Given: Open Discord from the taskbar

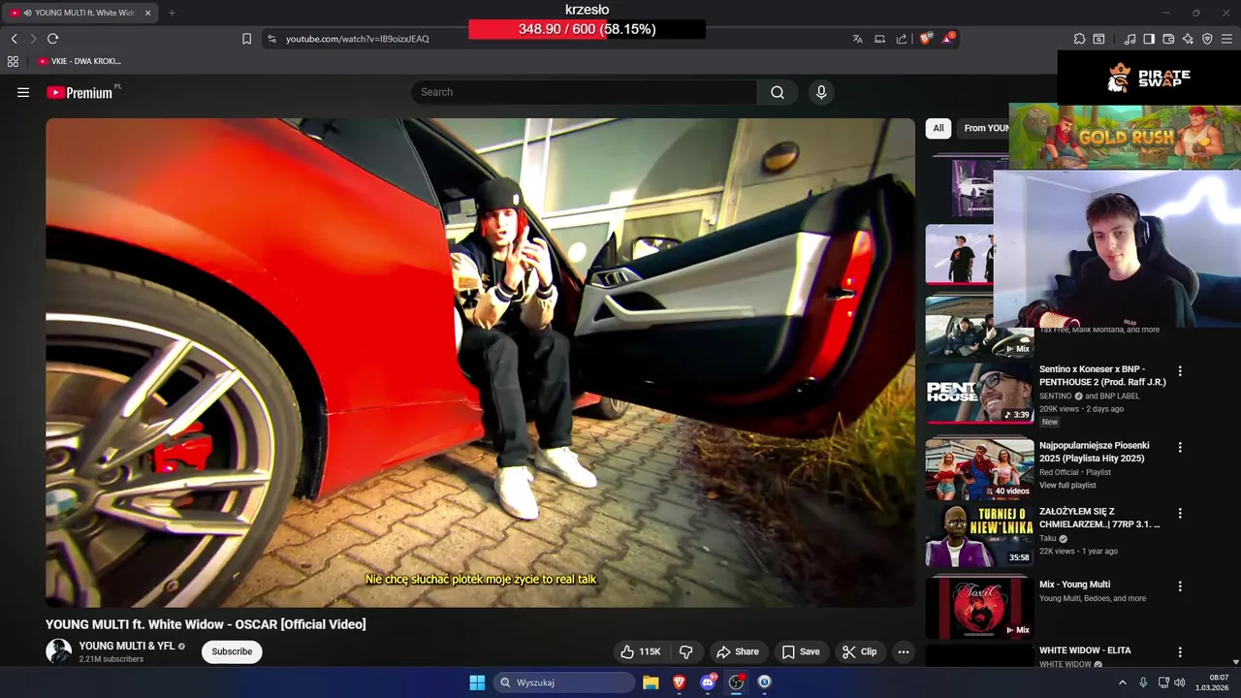Looking at the screenshot, I should click(708, 682).
